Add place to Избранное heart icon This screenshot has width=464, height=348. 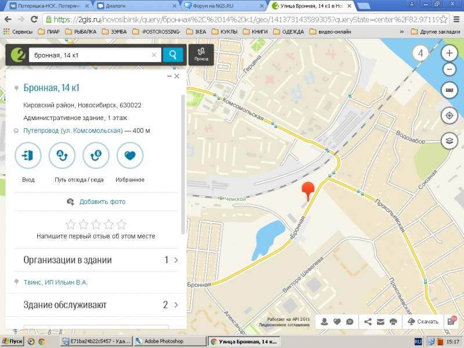coord(130,155)
